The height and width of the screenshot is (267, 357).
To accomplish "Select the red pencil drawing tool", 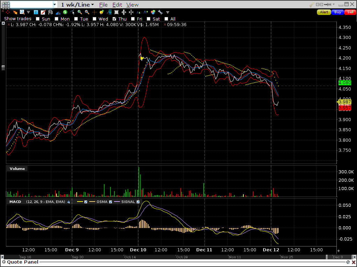I will coord(43,12).
